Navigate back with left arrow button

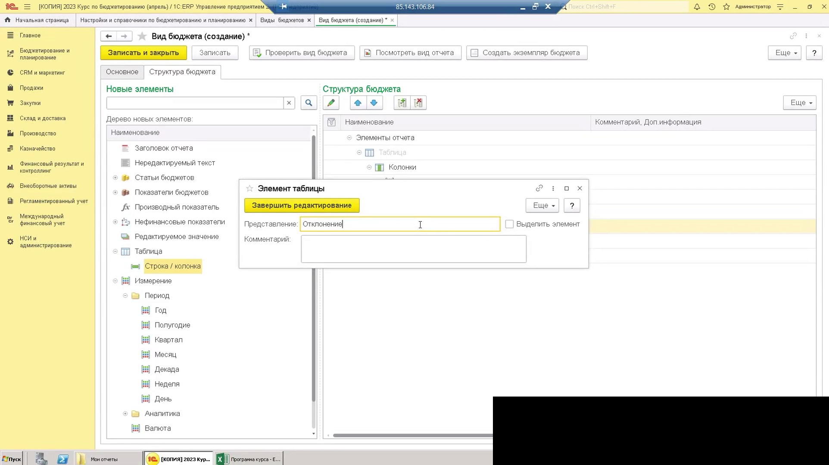(109, 36)
